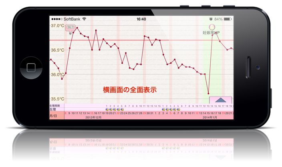This screenshot has width=282, height=167.
Task: Select the red date 12 in January
Action: point(197,113)
